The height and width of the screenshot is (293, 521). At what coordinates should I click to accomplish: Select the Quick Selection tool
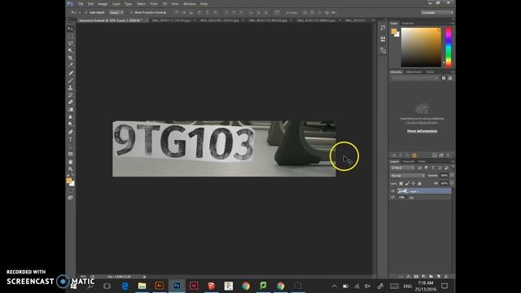click(x=71, y=50)
